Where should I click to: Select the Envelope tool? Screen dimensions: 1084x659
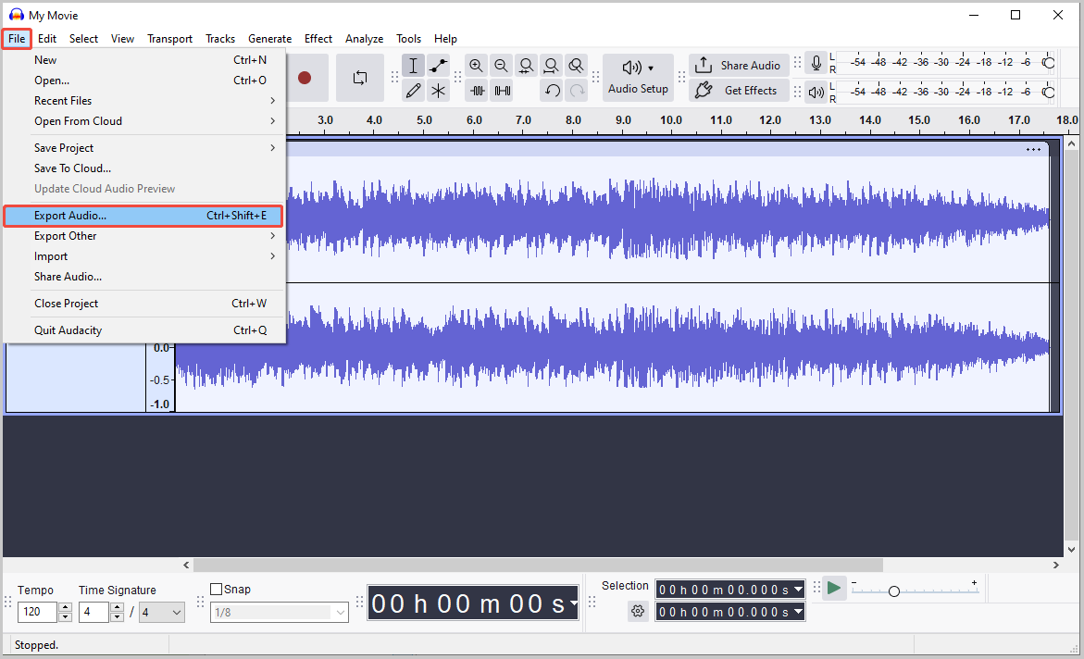click(438, 66)
